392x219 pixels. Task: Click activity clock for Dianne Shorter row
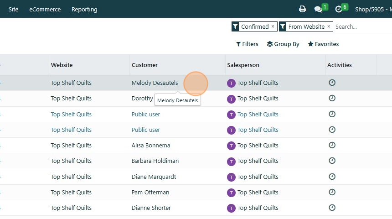(332, 208)
